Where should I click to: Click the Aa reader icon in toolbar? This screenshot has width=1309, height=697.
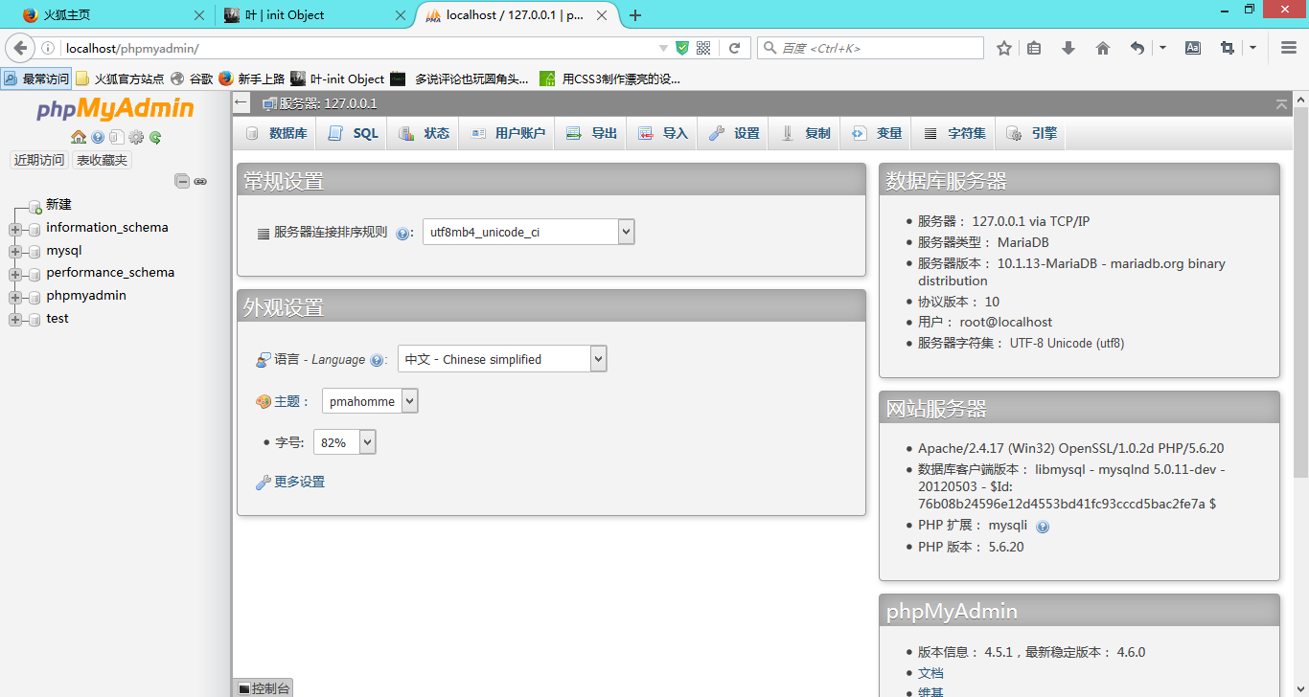pyautogui.click(x=1193, y=48)
